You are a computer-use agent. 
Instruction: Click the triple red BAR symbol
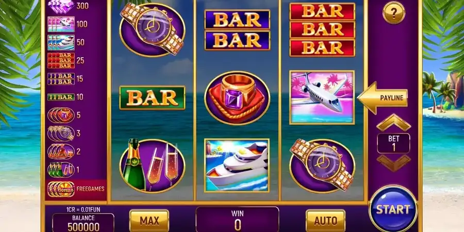pyautogui.click(x=322, y=29)
